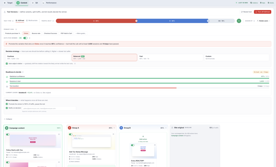Click the info icon after Auto-adjust rotation description
The image size is (276, 167).
click(75, 63)
